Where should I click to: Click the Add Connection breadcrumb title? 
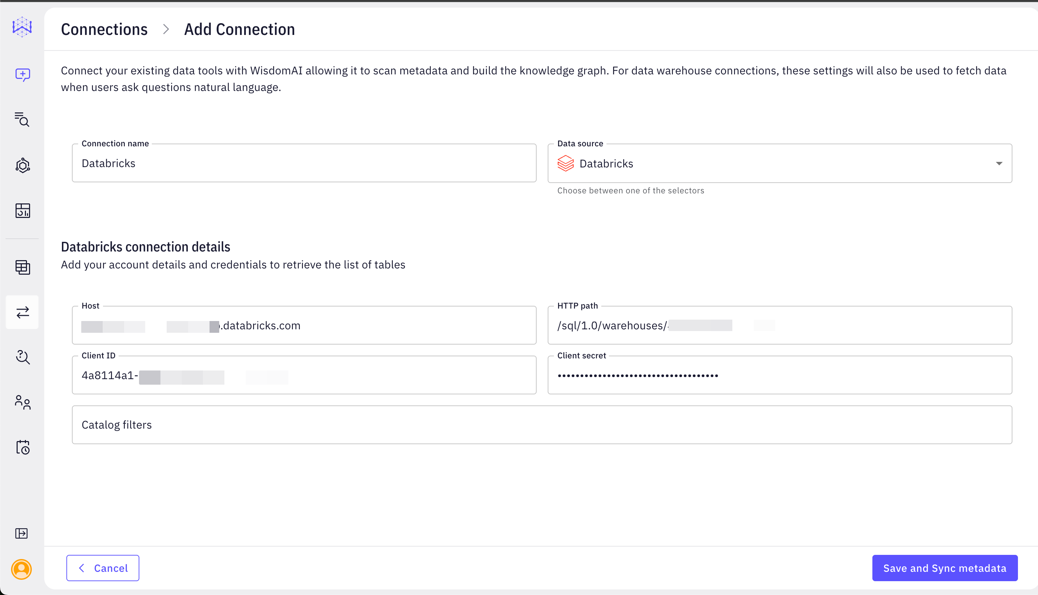click(240, 29)
